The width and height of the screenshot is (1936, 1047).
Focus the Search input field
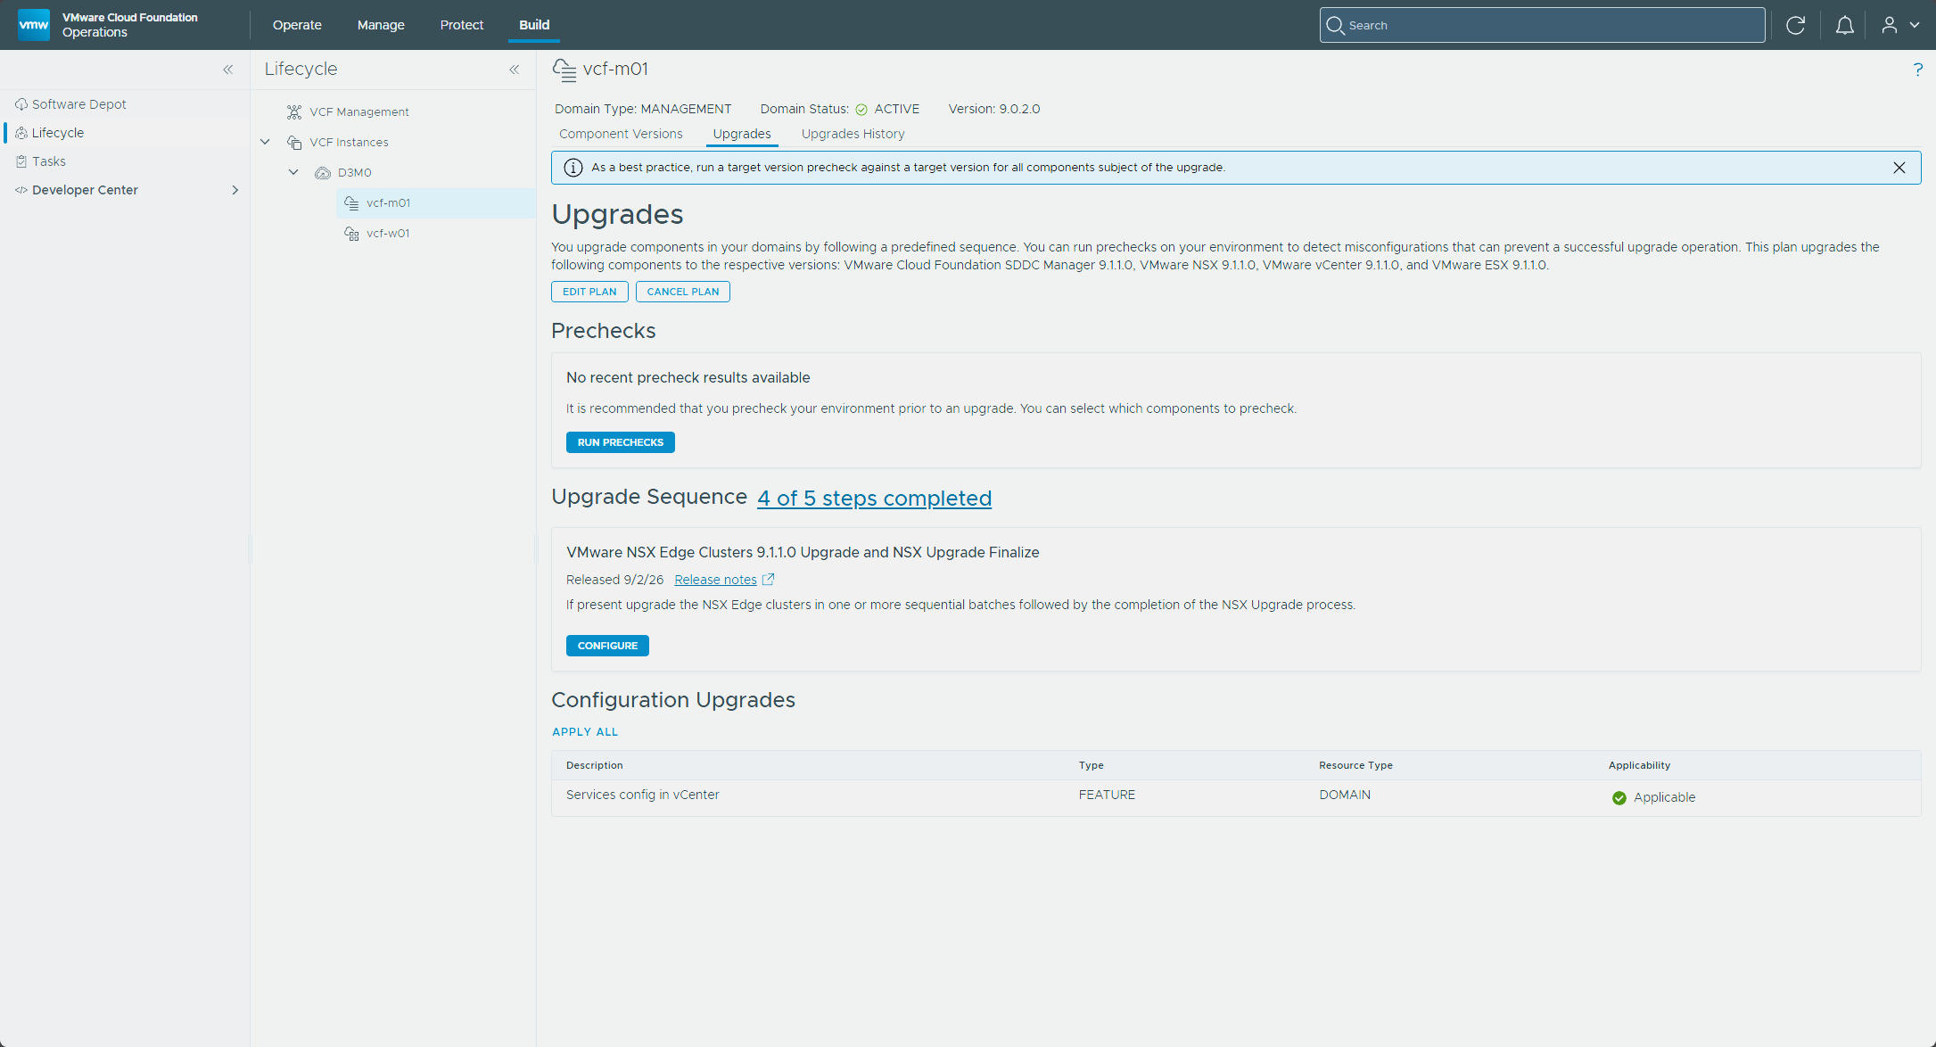pos(1543,25)
